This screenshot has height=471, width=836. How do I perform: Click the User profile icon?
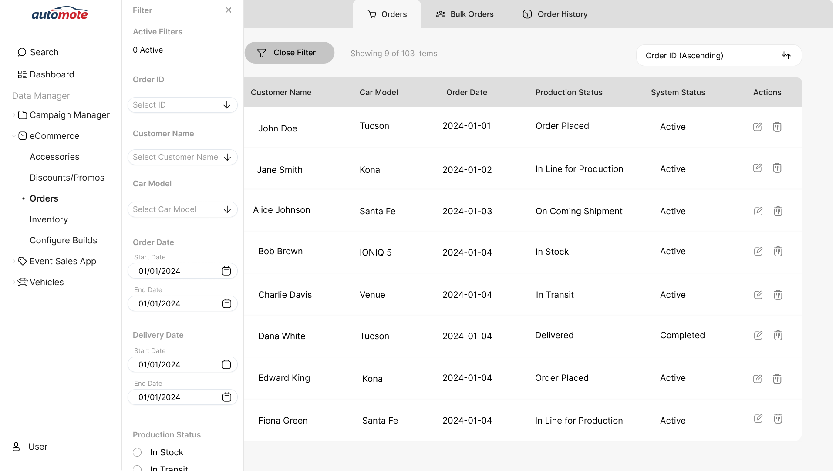16,447
